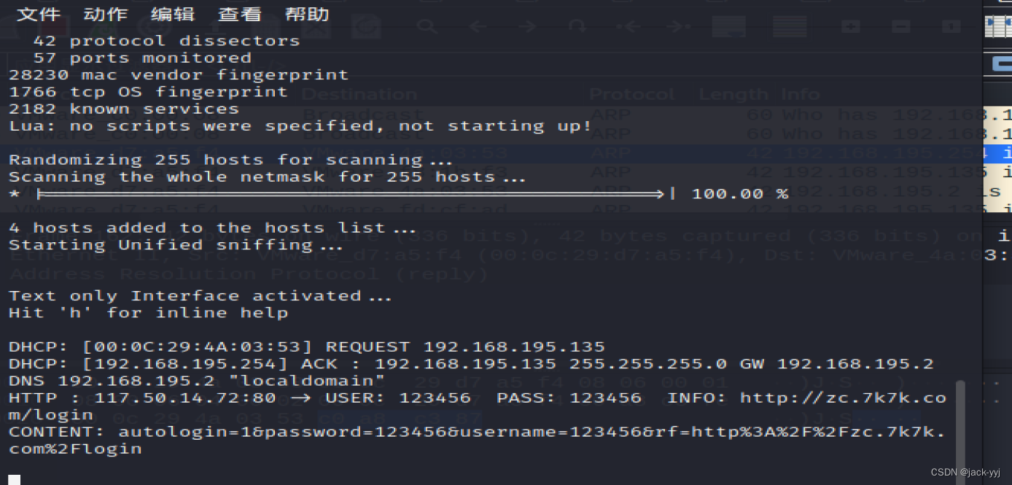This screenshot has width=1012, height=485.
Task: Click the faint colorize packet list icon
Action: 728,27
